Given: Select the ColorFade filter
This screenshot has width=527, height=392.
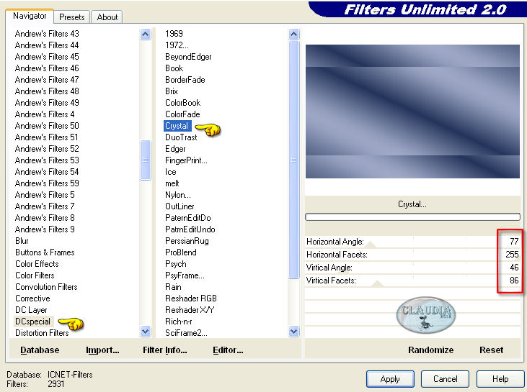Looking at the screenshot, I should [x=182, y=114].
